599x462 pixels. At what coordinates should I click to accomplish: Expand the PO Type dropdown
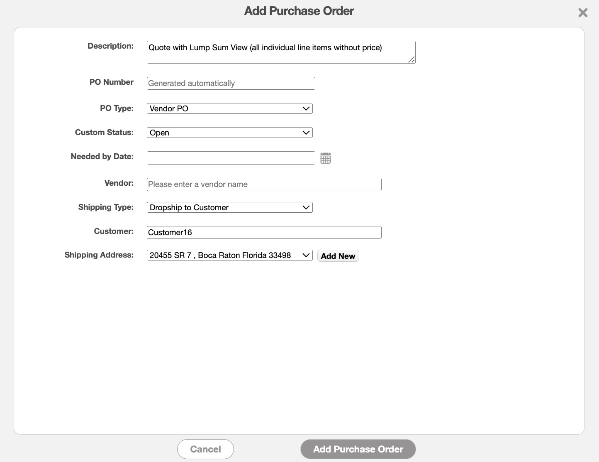(x=229, y=108)
